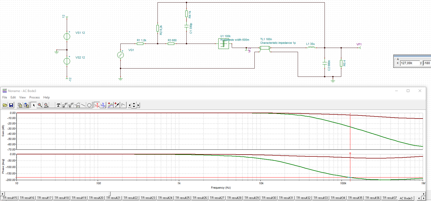Viewport: 431px width, 201px height.
Task: Open a diagram file with the folder icon
Action: [5, 105]
